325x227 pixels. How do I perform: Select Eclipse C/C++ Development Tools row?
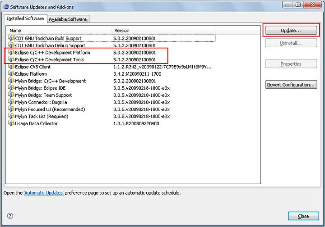click(x=112, y=59)
